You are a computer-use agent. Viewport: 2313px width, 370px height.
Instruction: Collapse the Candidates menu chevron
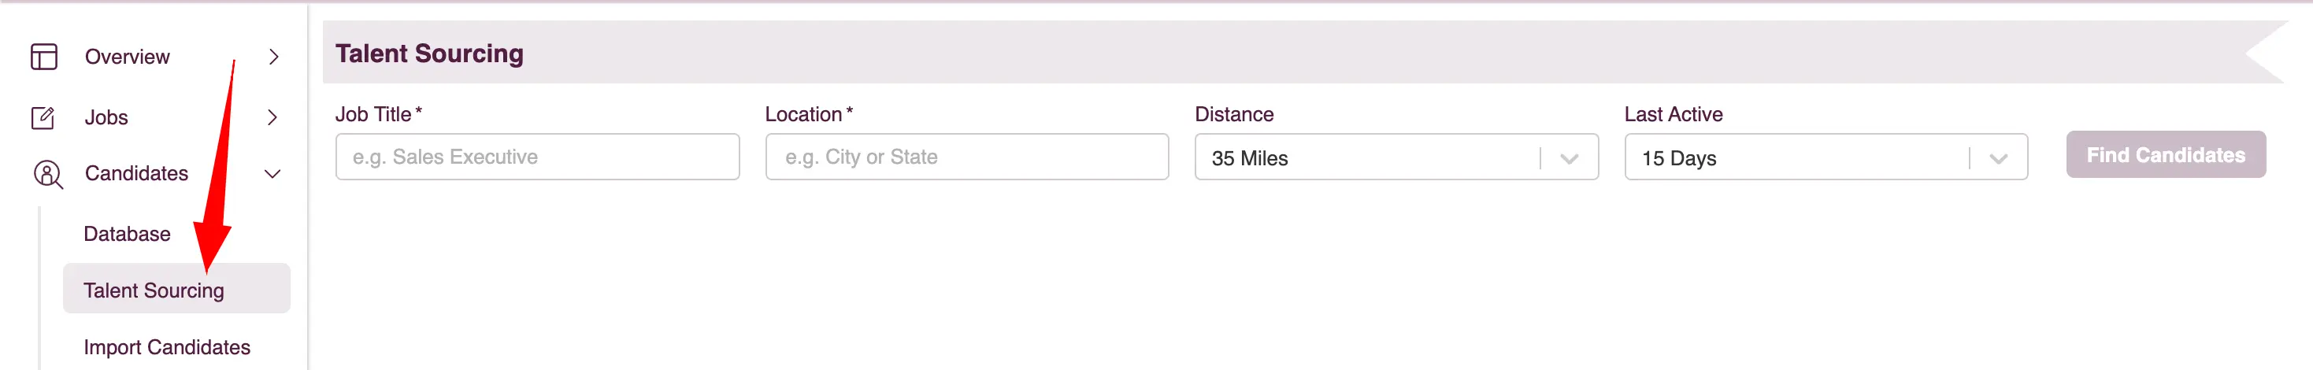[273, 173]
